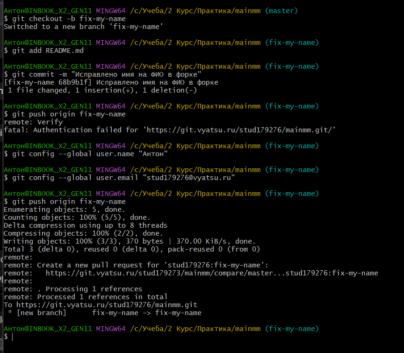Click the '[new branch]' result line
The height and width of the screenshot is (353, 404).
[103, 313]
